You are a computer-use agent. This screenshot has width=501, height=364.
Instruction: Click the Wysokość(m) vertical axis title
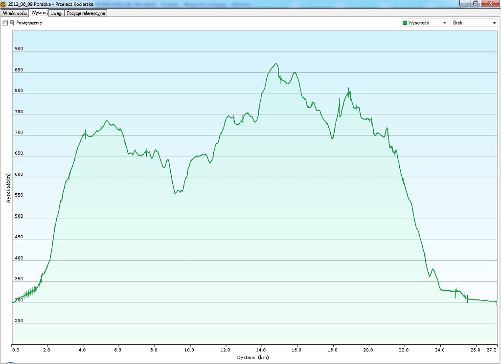coord(8,188)
